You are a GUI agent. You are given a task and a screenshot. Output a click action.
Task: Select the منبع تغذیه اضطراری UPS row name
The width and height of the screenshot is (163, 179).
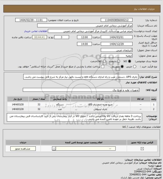pos(100,104)
